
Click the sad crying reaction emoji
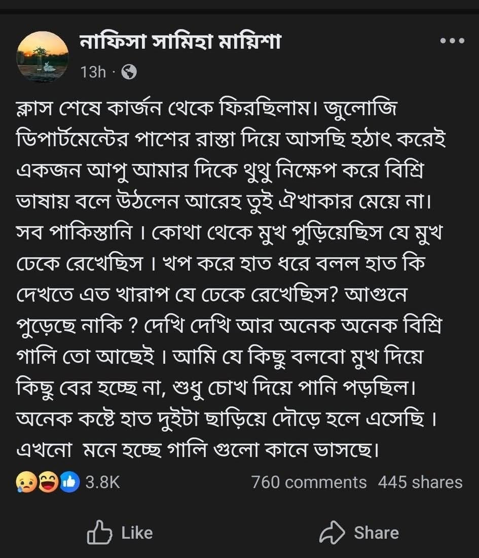25,482
